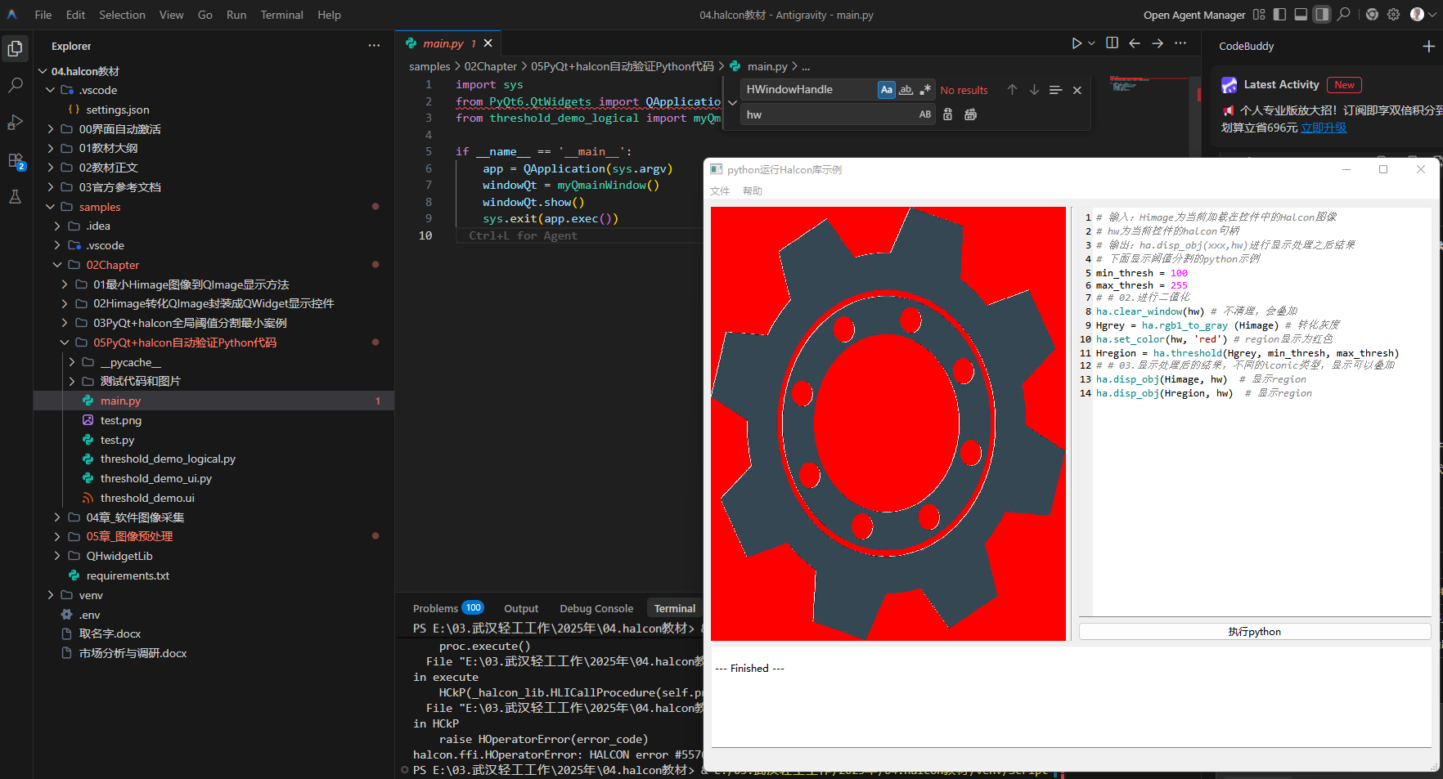
Task: Open 文件 menu in Halcon demo window
Action: click(x=720, y=190)
